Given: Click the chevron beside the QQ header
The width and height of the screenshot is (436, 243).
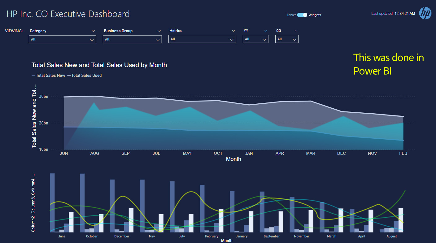Looking at the screenshot, I should click(x=296, y=31).
